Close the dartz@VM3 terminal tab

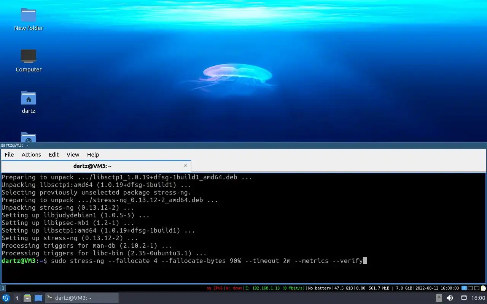(x=185, y=166)
